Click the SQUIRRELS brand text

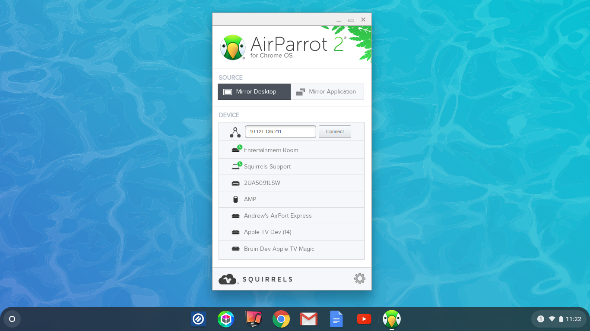267,279
